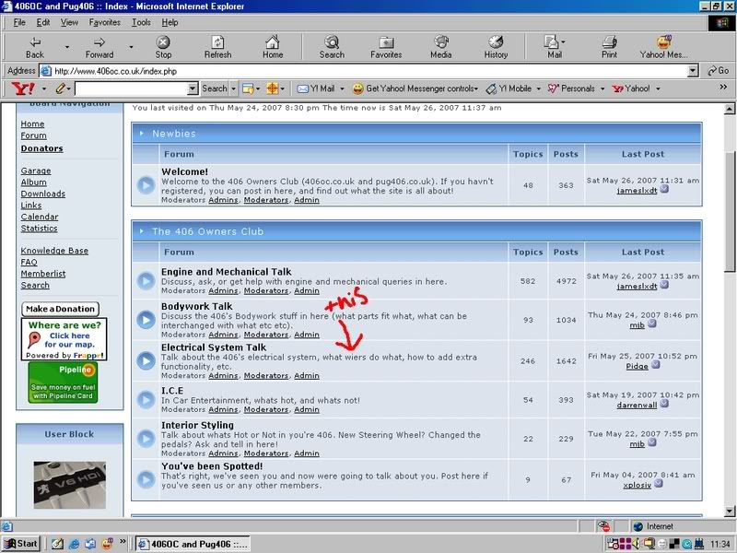Open the View menu
Image resolution: width=737 pixels, height=553 pixels.
tap(69, 22)
